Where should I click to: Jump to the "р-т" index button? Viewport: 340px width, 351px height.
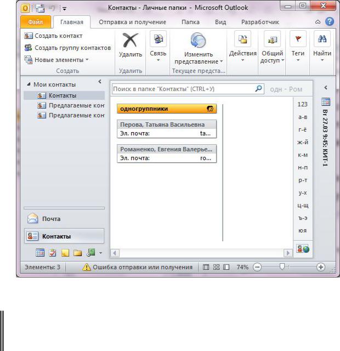(303, 180)
